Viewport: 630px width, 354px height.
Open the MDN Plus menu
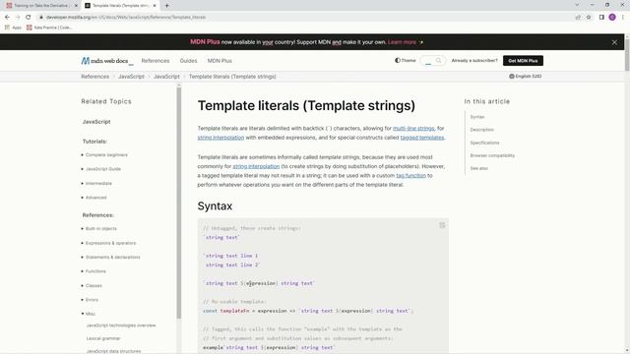(x=220, y=61)
